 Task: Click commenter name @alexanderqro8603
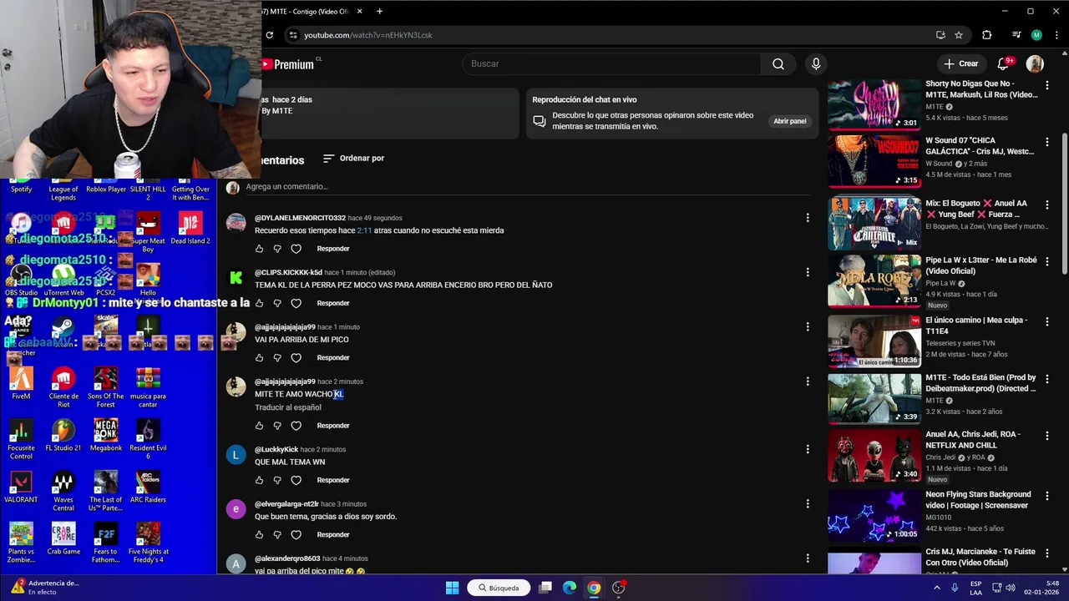pos(287,558)
